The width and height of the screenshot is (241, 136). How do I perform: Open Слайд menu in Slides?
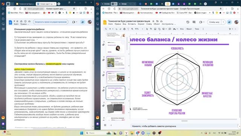[x=149, y=24]
